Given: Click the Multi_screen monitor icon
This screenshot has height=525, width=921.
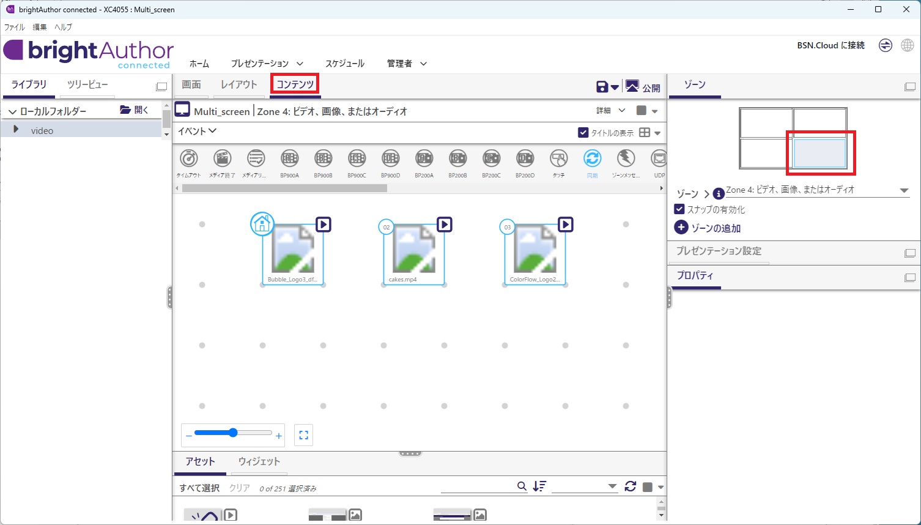Looking at the screenshot, I should pos(182,110).
